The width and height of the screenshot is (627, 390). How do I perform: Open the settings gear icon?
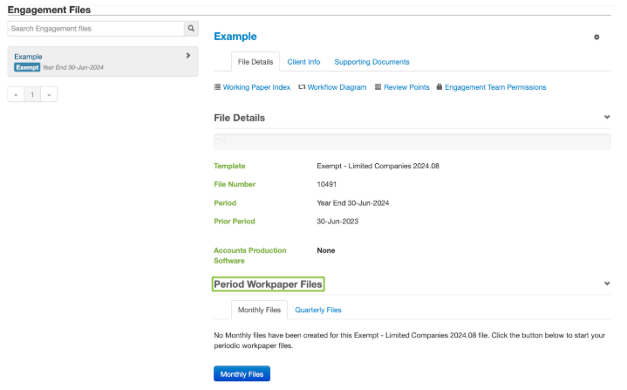point(596,38)
